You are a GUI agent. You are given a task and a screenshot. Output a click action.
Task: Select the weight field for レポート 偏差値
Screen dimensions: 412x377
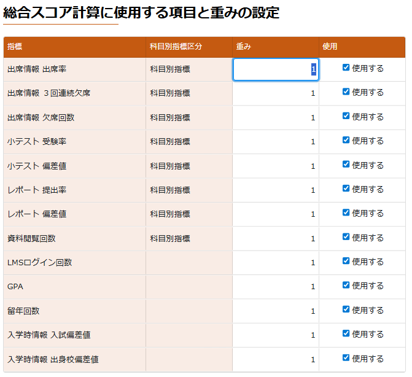point(275,214)
